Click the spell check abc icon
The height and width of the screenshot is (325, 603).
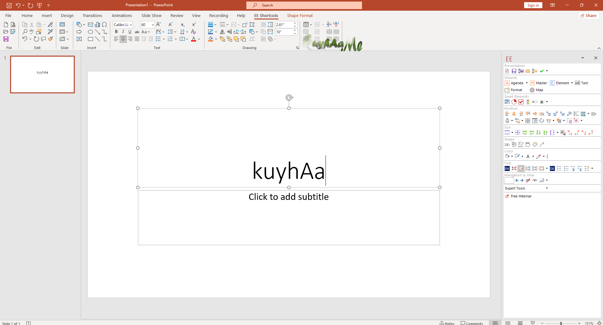(x=32, y=32)
